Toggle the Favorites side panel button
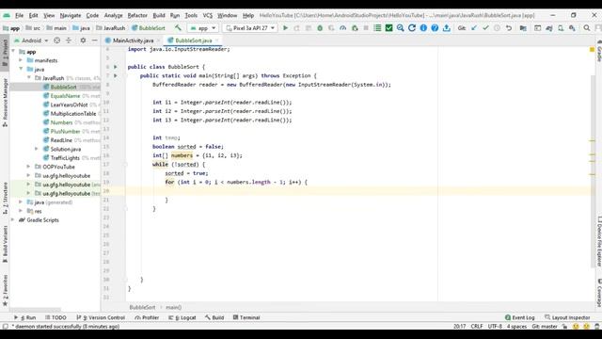 [5, 290]
